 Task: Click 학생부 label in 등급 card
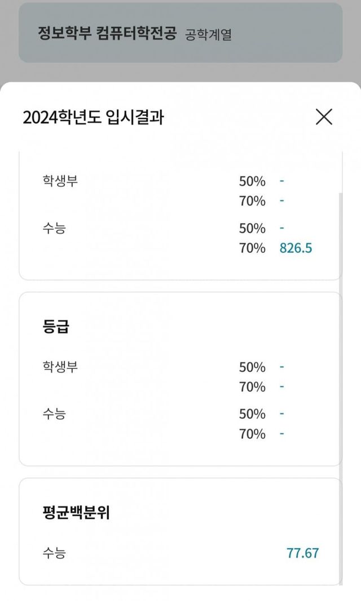[x=60, y=367]
